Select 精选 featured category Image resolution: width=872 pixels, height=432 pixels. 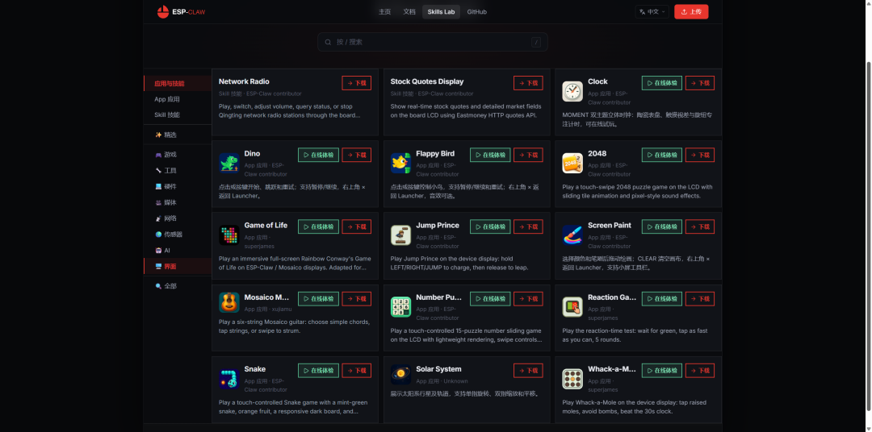coord(178,135)
